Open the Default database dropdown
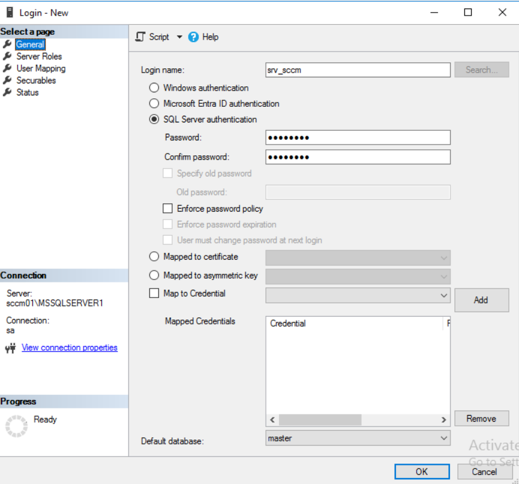519x484 pixels. point(444,438)
